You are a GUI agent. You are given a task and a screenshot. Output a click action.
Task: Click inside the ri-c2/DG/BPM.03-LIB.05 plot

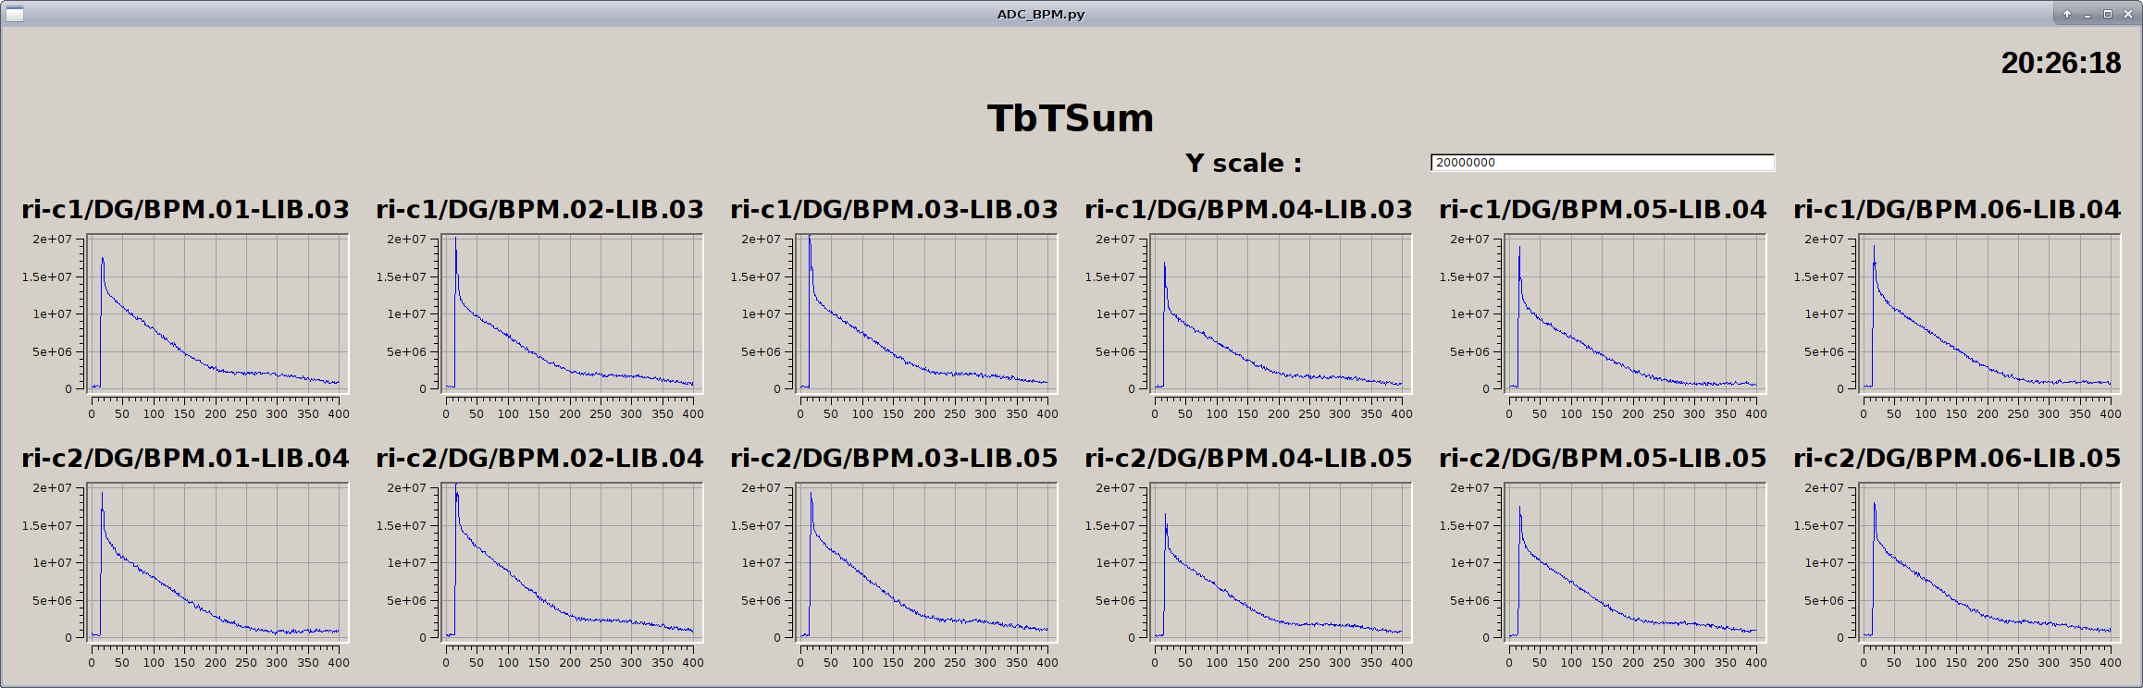[x=926, y=562]
